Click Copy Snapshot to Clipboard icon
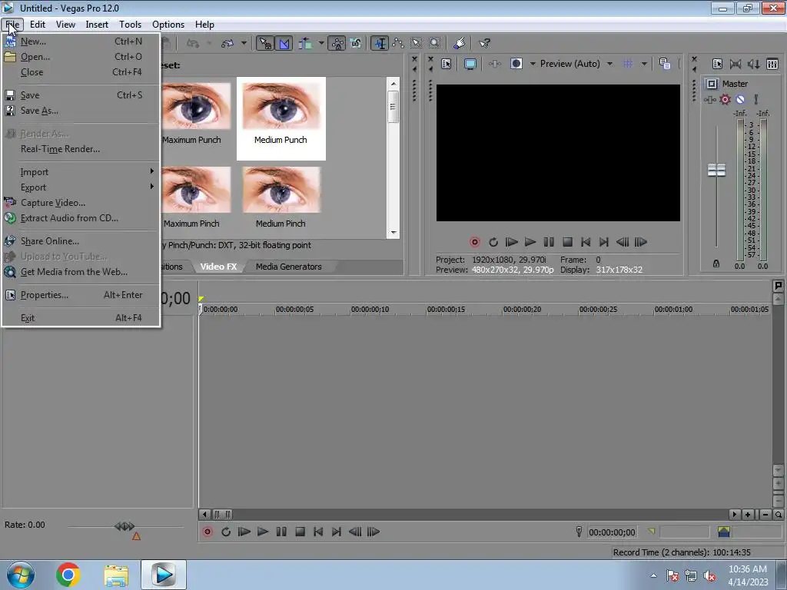This screenshot has height=590, width=787. [x=665, y=64]
